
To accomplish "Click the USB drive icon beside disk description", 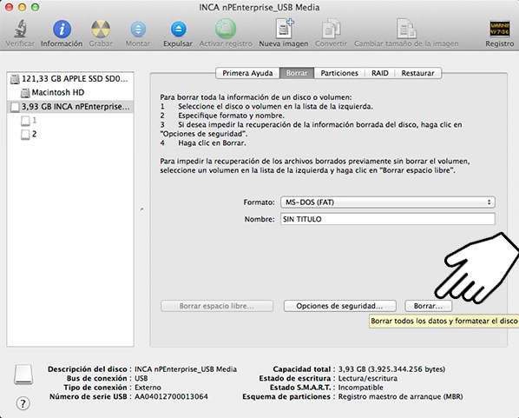I will pyautogui.click(x=23, y=375).
